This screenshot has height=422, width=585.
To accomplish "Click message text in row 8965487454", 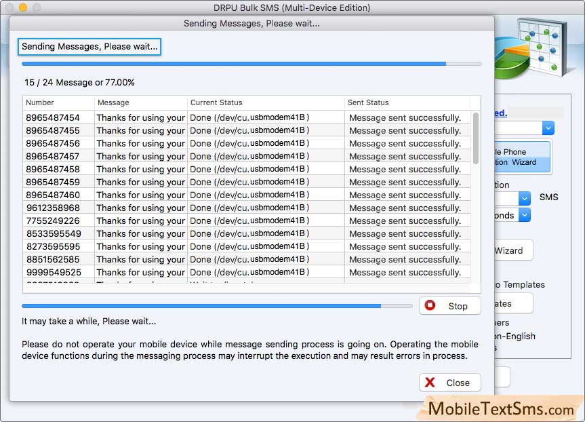I will (140, 117).
